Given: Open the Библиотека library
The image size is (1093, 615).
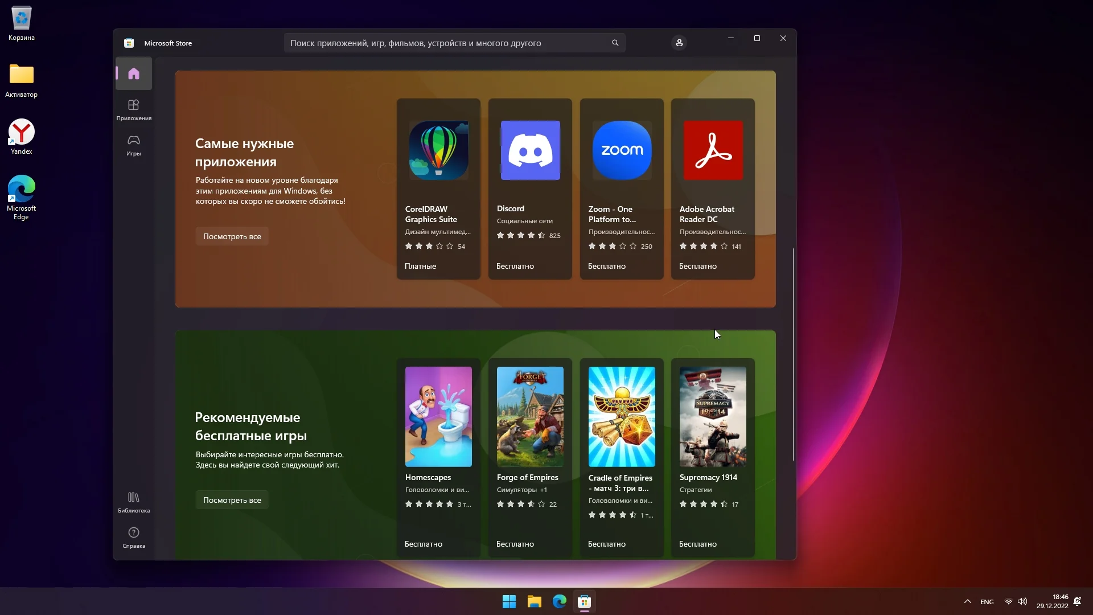Looking at the screenshot, I should click(x=134, y=502).
